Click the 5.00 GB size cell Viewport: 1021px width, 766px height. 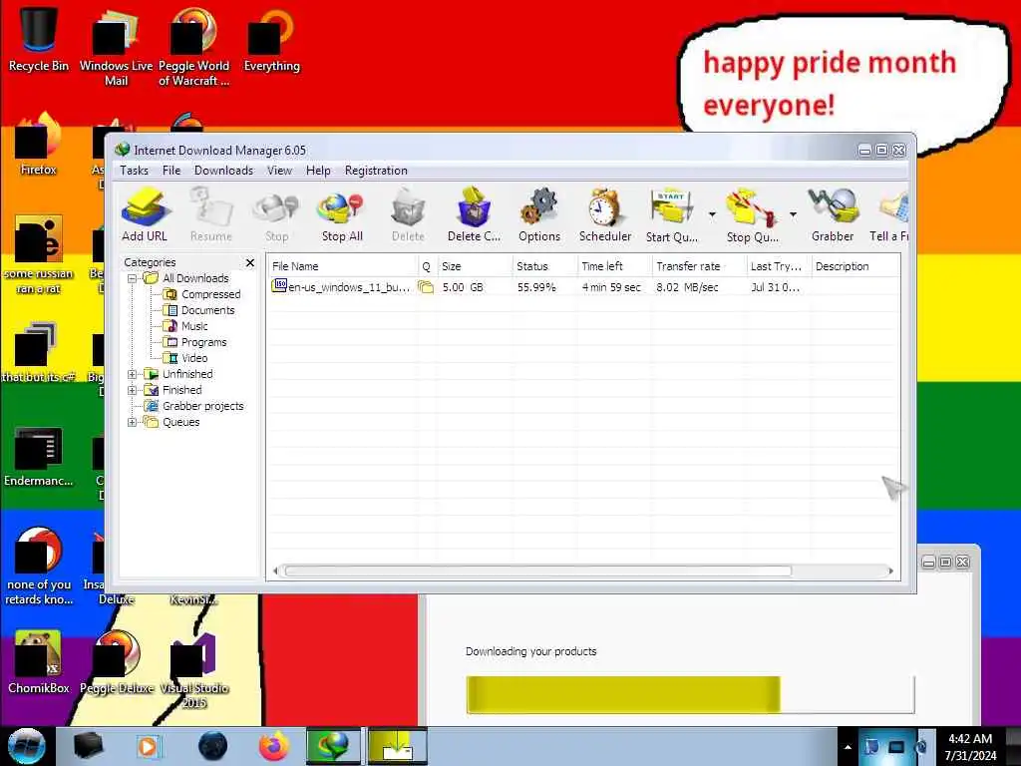click(x=463, y=287)
